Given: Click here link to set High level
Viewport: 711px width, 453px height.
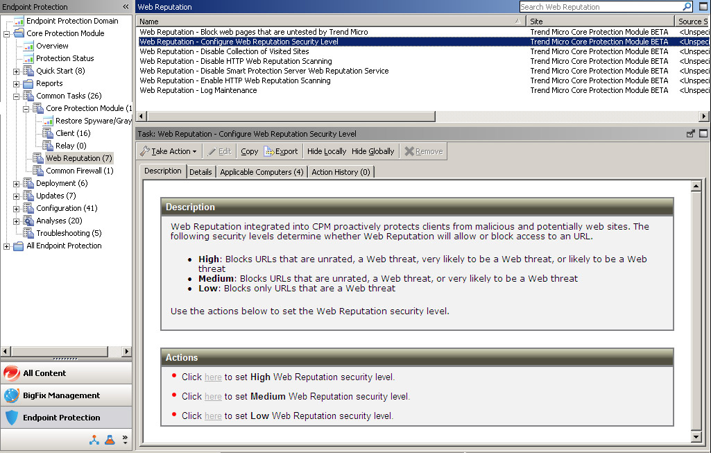Looking at the screenshot, I should (x=213, y=377).
